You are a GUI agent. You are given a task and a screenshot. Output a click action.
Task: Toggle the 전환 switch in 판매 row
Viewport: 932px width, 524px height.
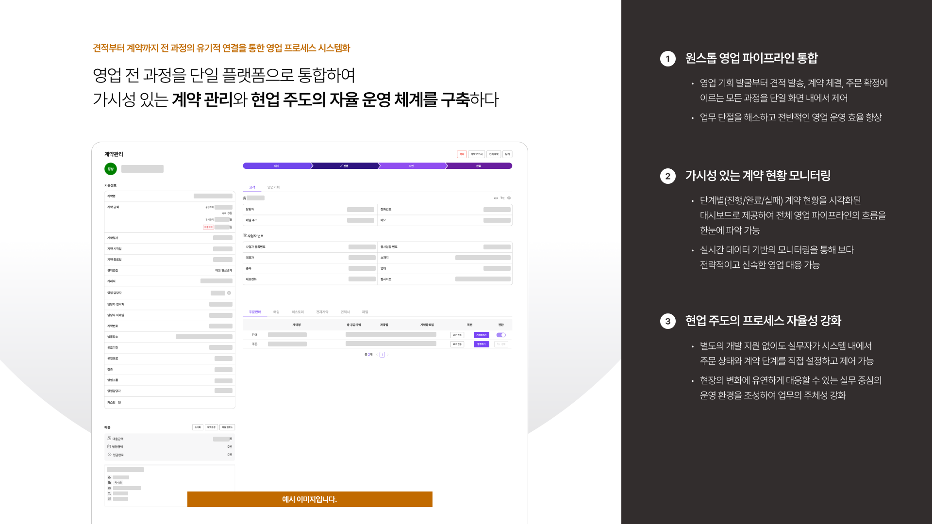click(x=501, y=335)
